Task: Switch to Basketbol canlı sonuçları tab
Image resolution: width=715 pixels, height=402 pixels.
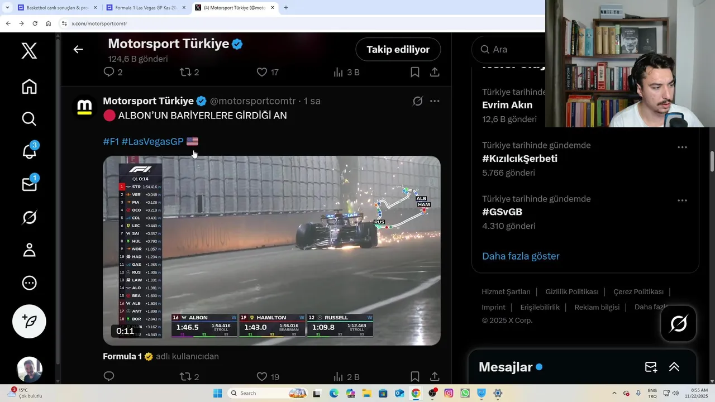Action: pyautogui.click(x=56, y=8)
